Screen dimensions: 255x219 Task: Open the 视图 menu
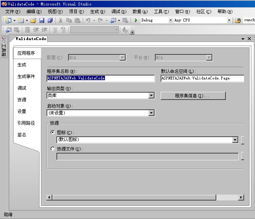coord(55,12)
